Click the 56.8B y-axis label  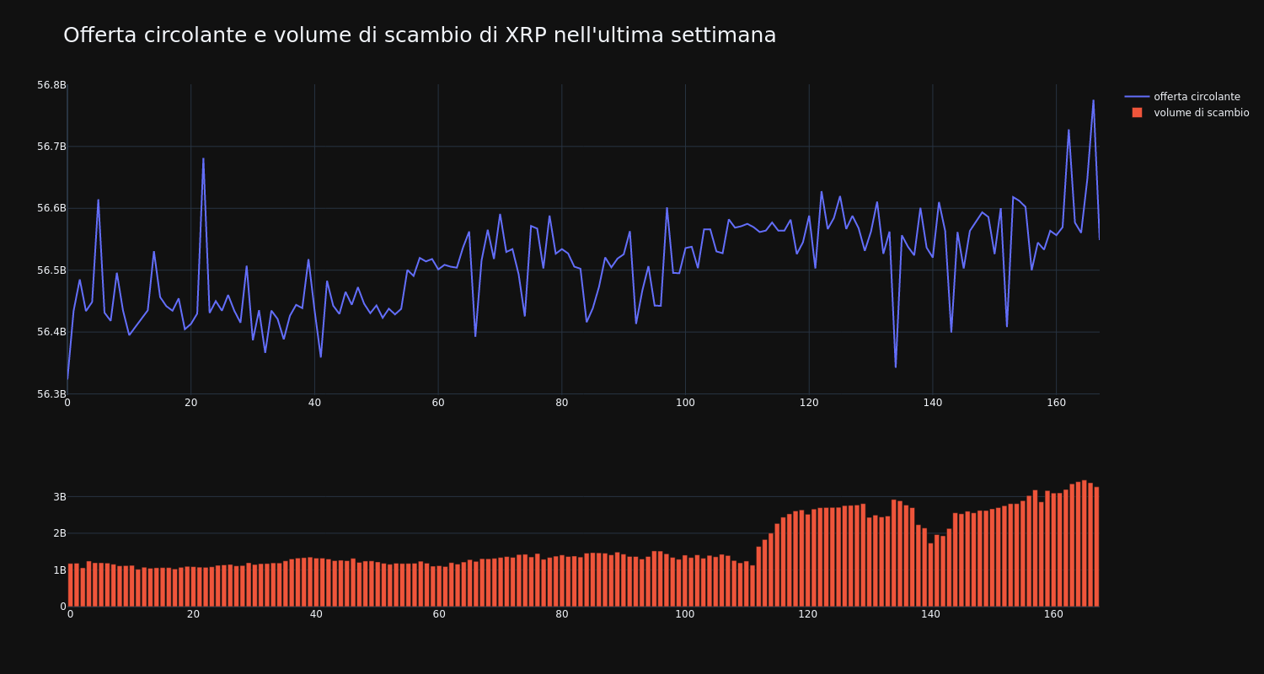[x=51, y=85]
